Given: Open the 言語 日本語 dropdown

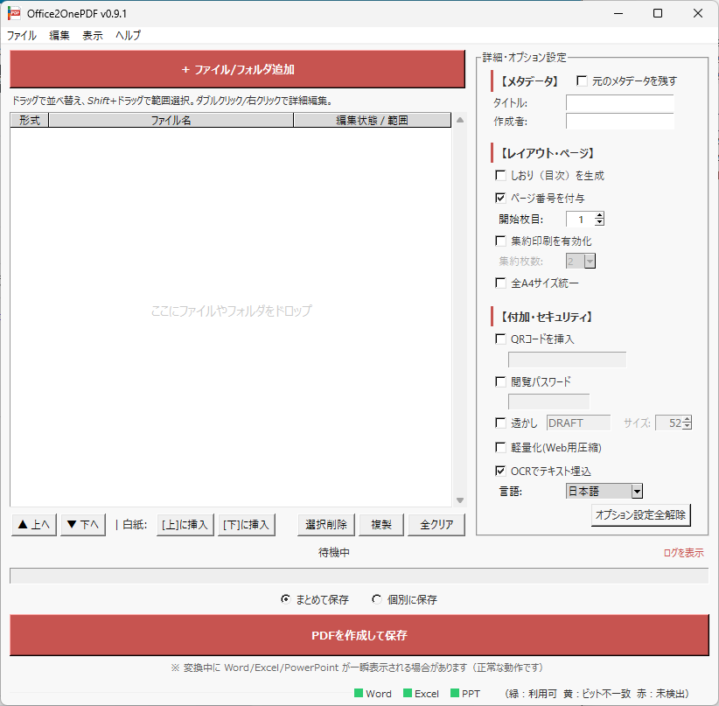Looking at the screenshot, I should click(637, 492).
